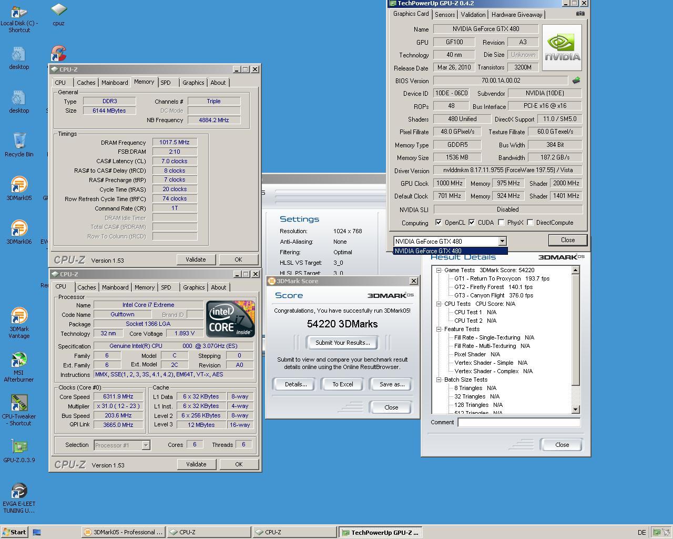Select NVIDIA GeForce GTX 480 in dropdown list

tap(450, 251)
